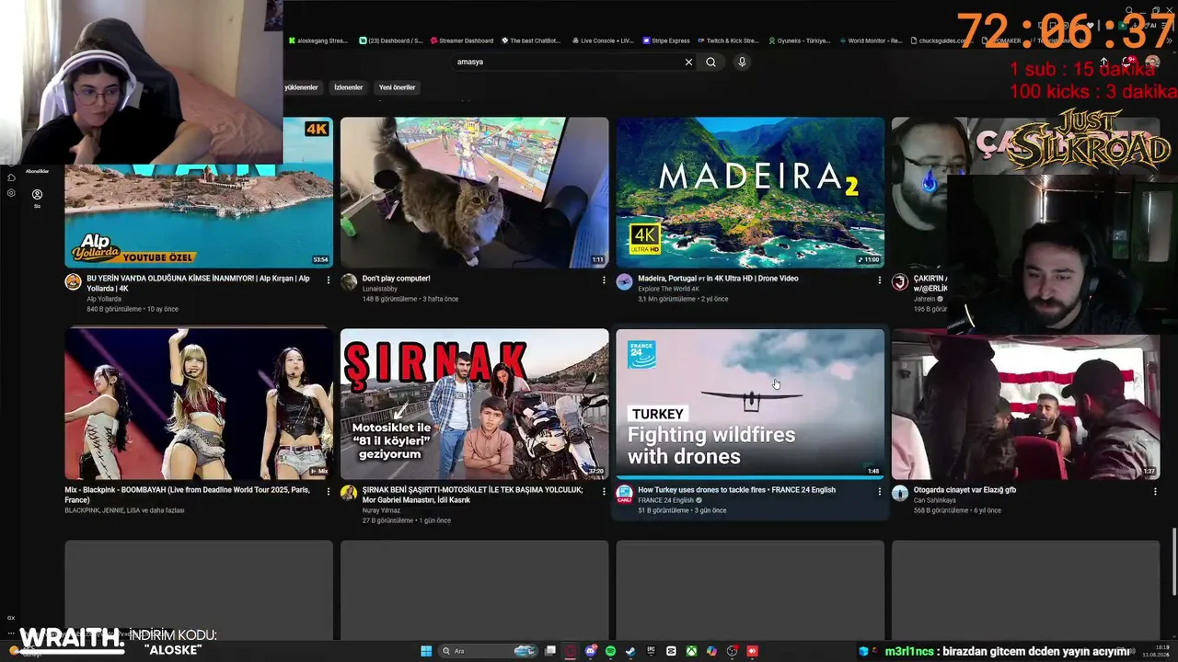Viewport: 1178px width, 662px height.
Task: Open the 'Explore The World 4K' channel name
Action: [x=669, y=289]
